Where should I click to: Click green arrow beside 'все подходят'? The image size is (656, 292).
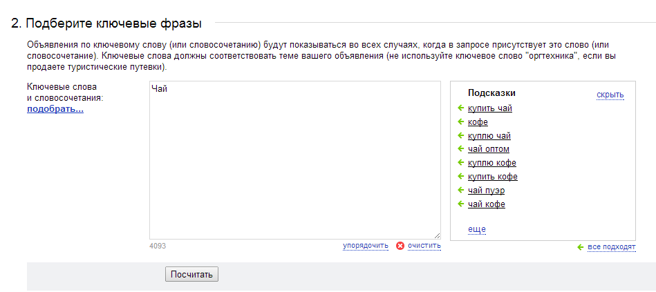click(580, 247)
